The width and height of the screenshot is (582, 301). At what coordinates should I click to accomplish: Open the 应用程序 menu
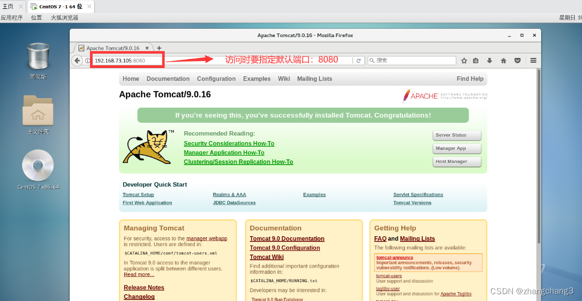tap(12, 18)
